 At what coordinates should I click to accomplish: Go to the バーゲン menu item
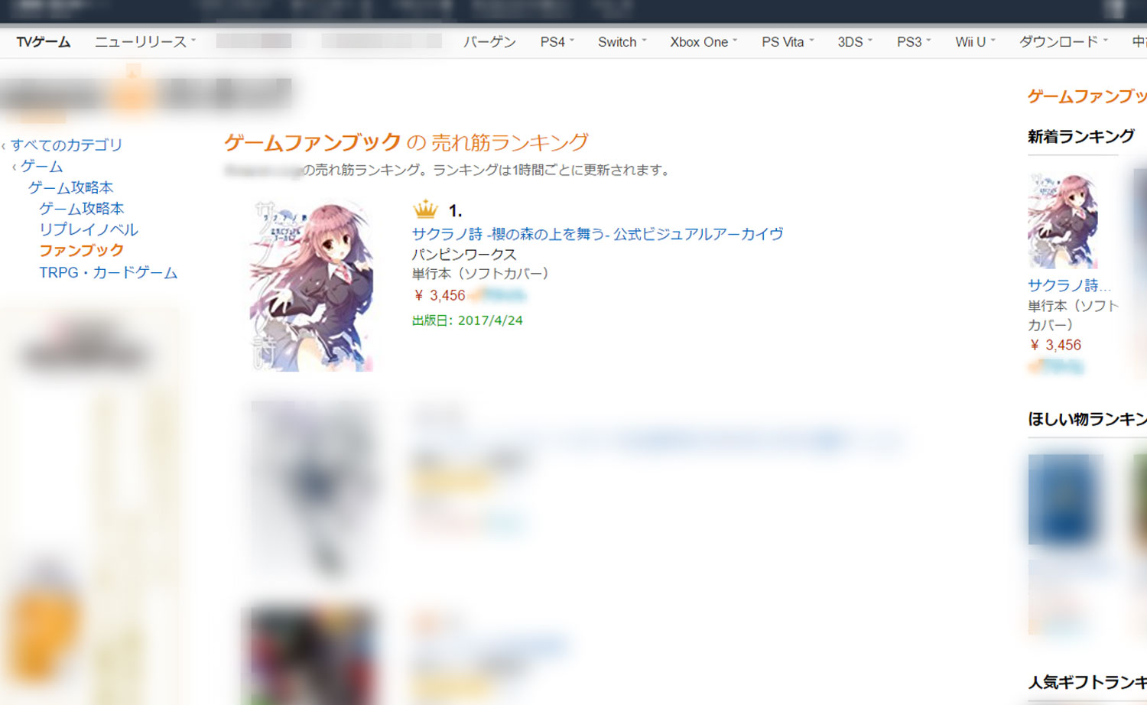pyautogui.click(x=489, y=42)
